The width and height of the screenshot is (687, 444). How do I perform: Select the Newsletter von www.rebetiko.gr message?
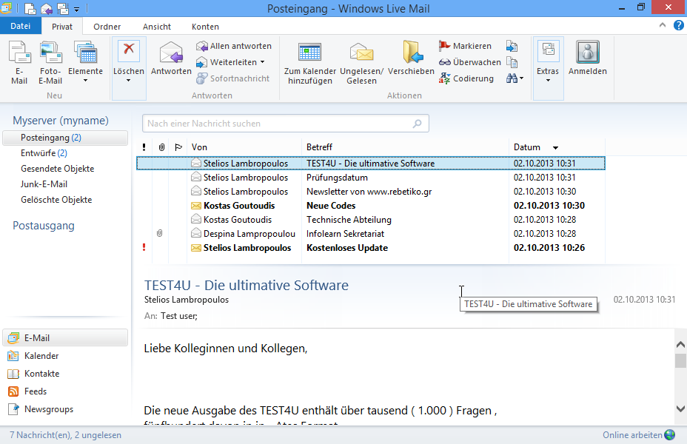click(x=371, y=192)
